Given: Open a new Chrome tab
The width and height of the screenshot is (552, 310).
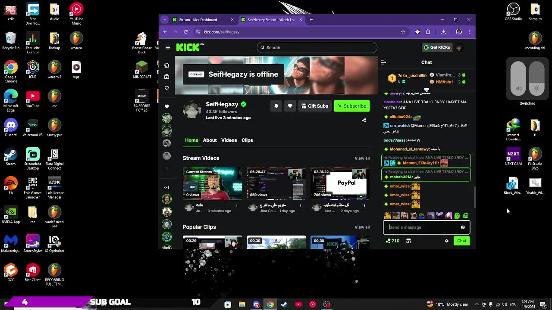Looking at the screenshot, I should 310,19.
